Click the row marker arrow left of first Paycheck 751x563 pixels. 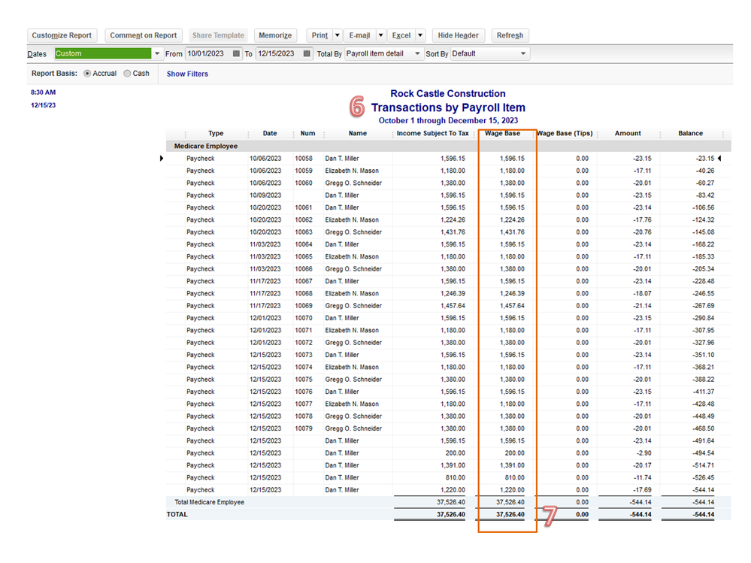tap(162, 159)
